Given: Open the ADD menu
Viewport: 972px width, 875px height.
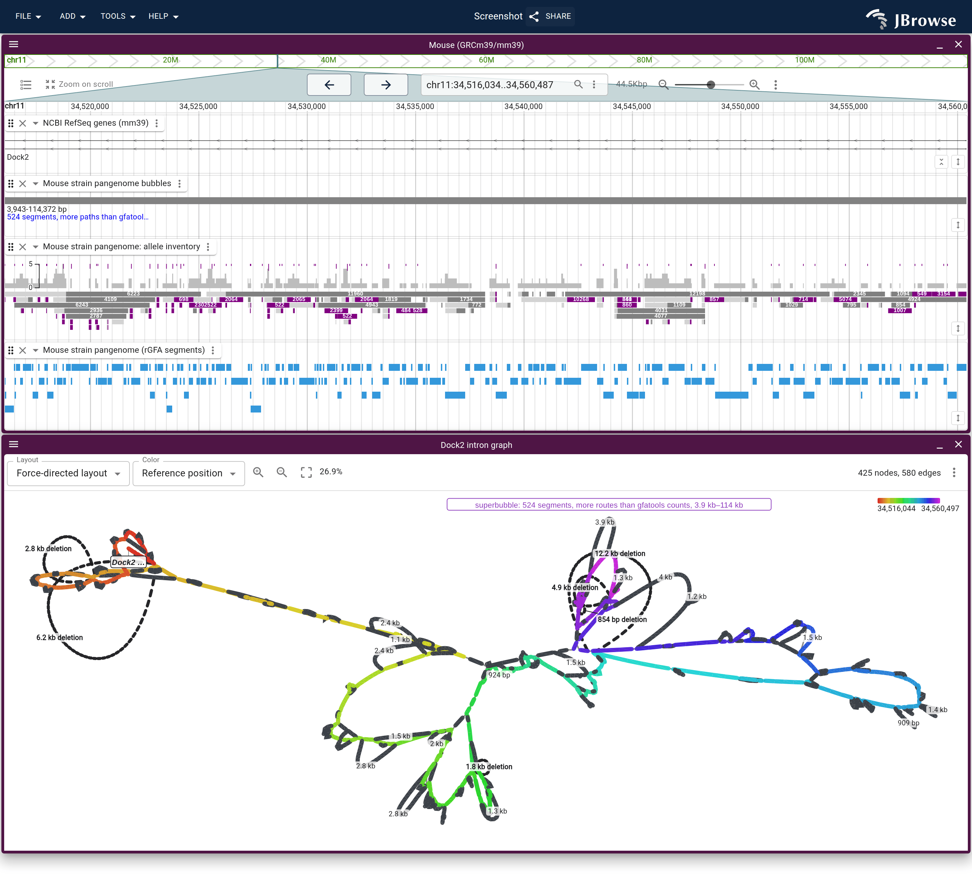Looking at the screenshot, I should (x=72, y=16).
